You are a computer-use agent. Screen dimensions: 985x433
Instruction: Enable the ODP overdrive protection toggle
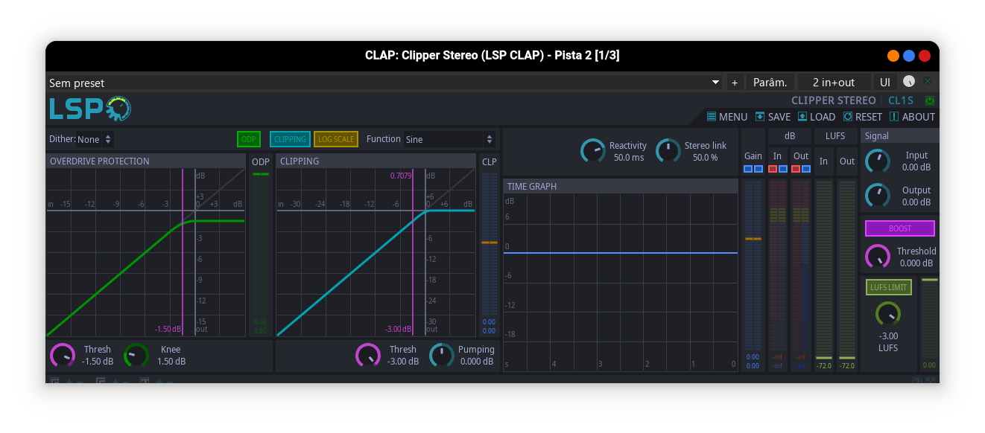(x=248, y=139)
